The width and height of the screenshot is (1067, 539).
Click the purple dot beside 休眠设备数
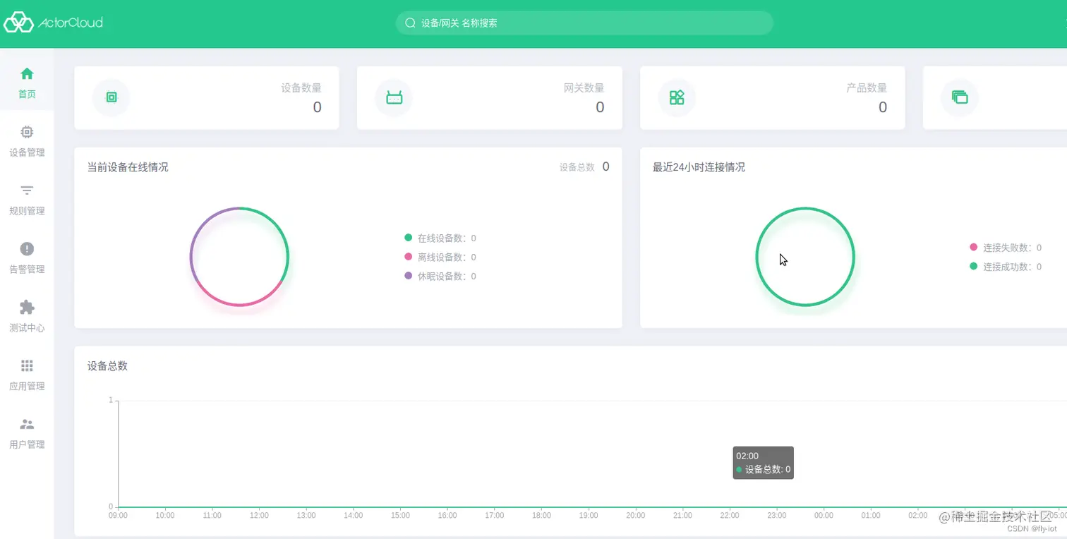(x=408, y=276)
